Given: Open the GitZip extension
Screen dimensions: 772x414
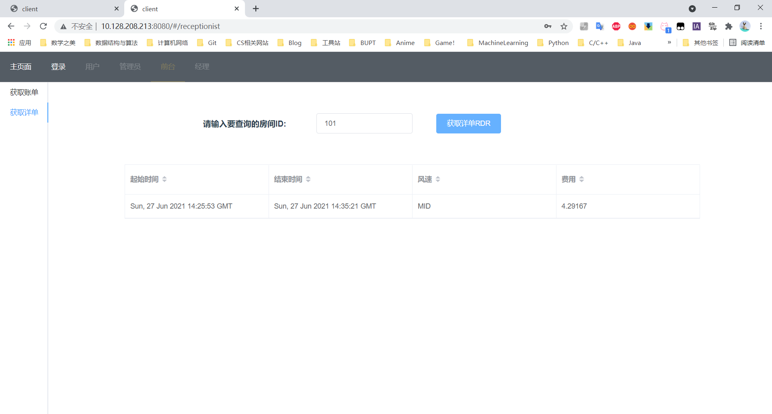Looking at the screenshot, I should point(712,26).
